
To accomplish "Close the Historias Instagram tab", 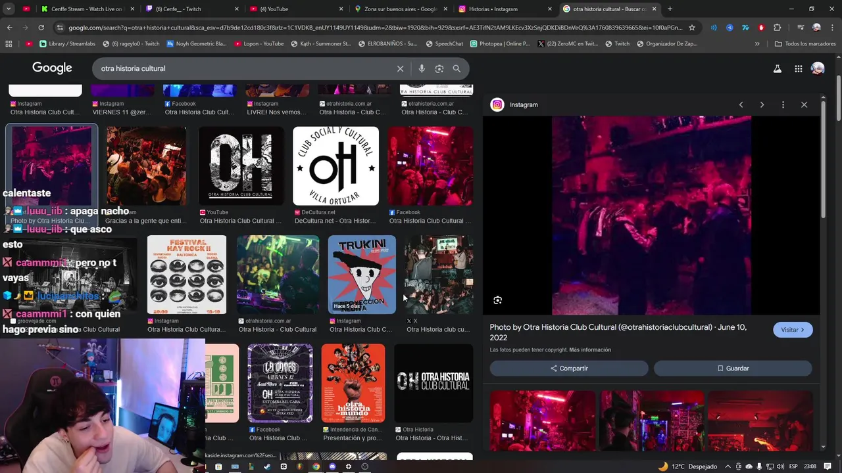I will pyautogui.click(x=549, y=9).
